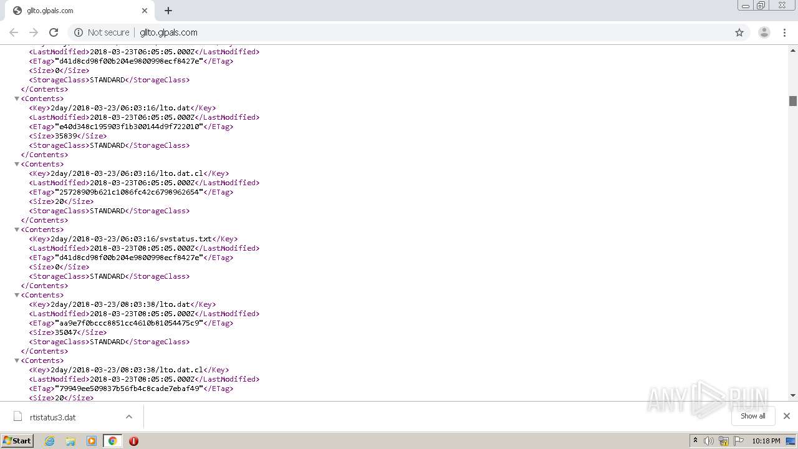
Task: Select the gllto.glpals.com tab
Action: tap(80, 11)
